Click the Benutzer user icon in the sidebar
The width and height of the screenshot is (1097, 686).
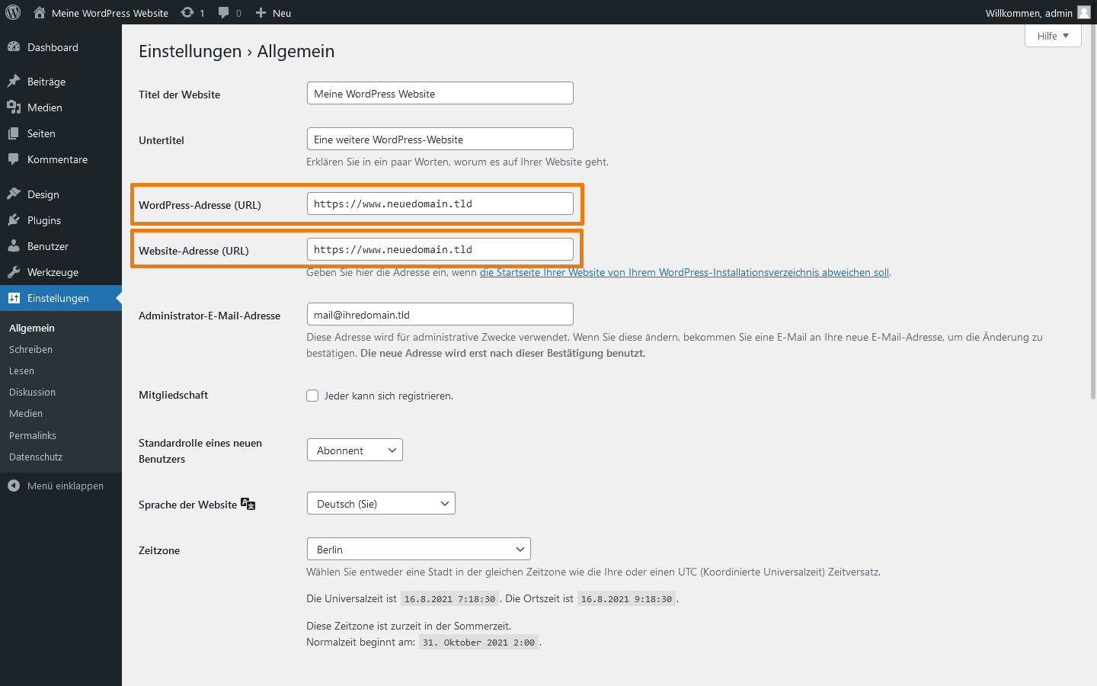pyautogui.click(x=15, y=245)
